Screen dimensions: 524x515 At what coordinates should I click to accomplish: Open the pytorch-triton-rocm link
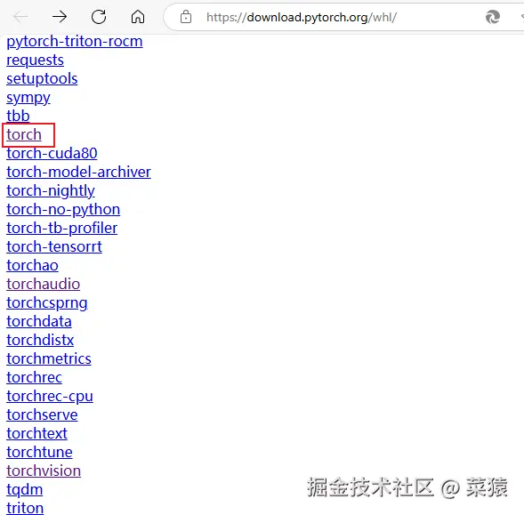click(75, 42)
